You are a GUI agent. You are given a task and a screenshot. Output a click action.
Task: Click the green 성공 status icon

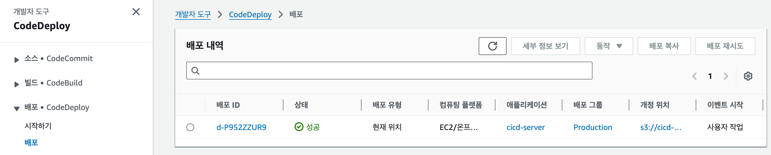pos(299,127)
